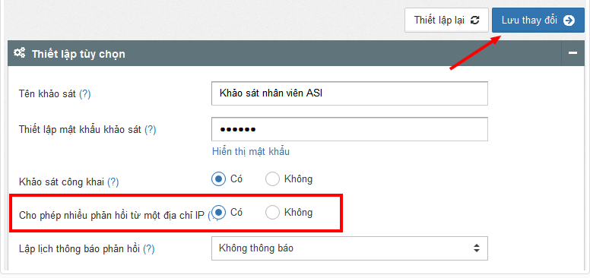Collapse the Thiết lập tùy chọn panel
This screenshot has width=590, height=278.
pos(573,53)
